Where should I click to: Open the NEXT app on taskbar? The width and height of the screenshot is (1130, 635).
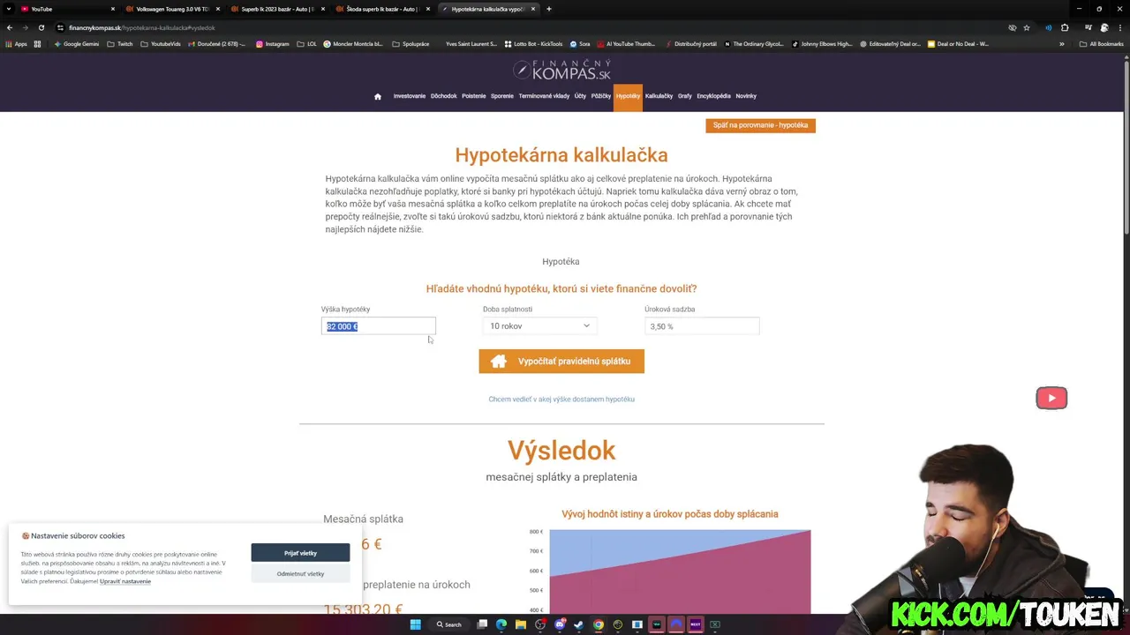(x=696, y=624)
